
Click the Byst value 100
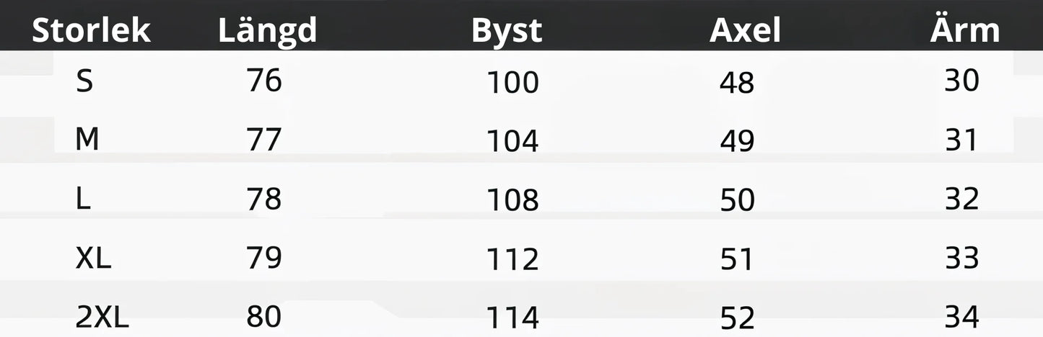[x=512, y=83]
